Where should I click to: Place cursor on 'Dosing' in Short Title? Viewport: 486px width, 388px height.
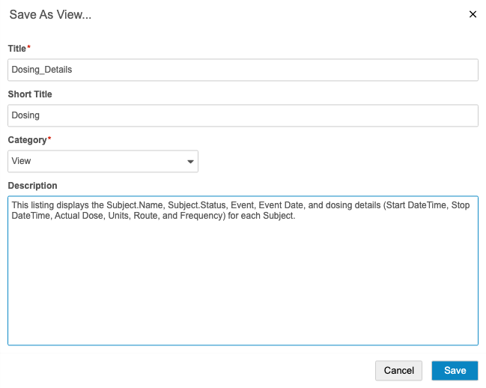tap(25, 115)
